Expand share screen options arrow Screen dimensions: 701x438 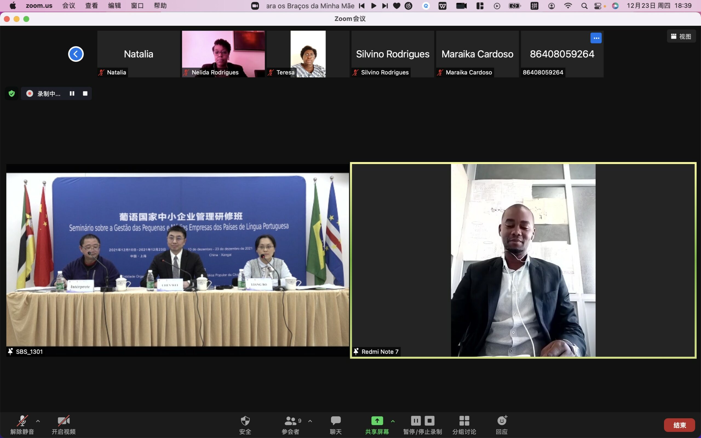(x=393, y=421)
